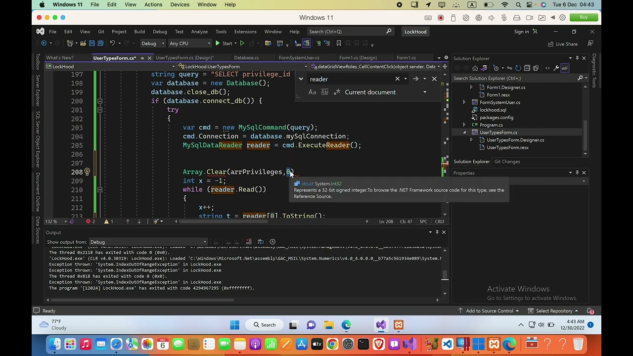The height and width of the screenshot is (356, 633).
Task: Toggle Match Case in Find box
Action: click(x=312, y=92)
